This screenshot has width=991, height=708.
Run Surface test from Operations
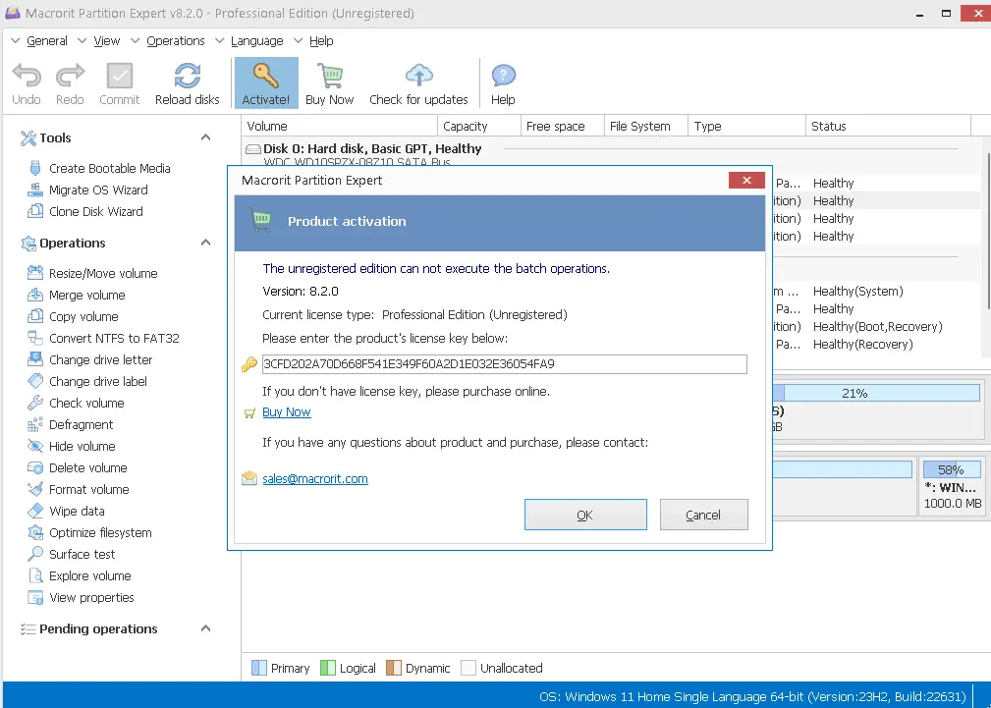[x=83, y=554]
